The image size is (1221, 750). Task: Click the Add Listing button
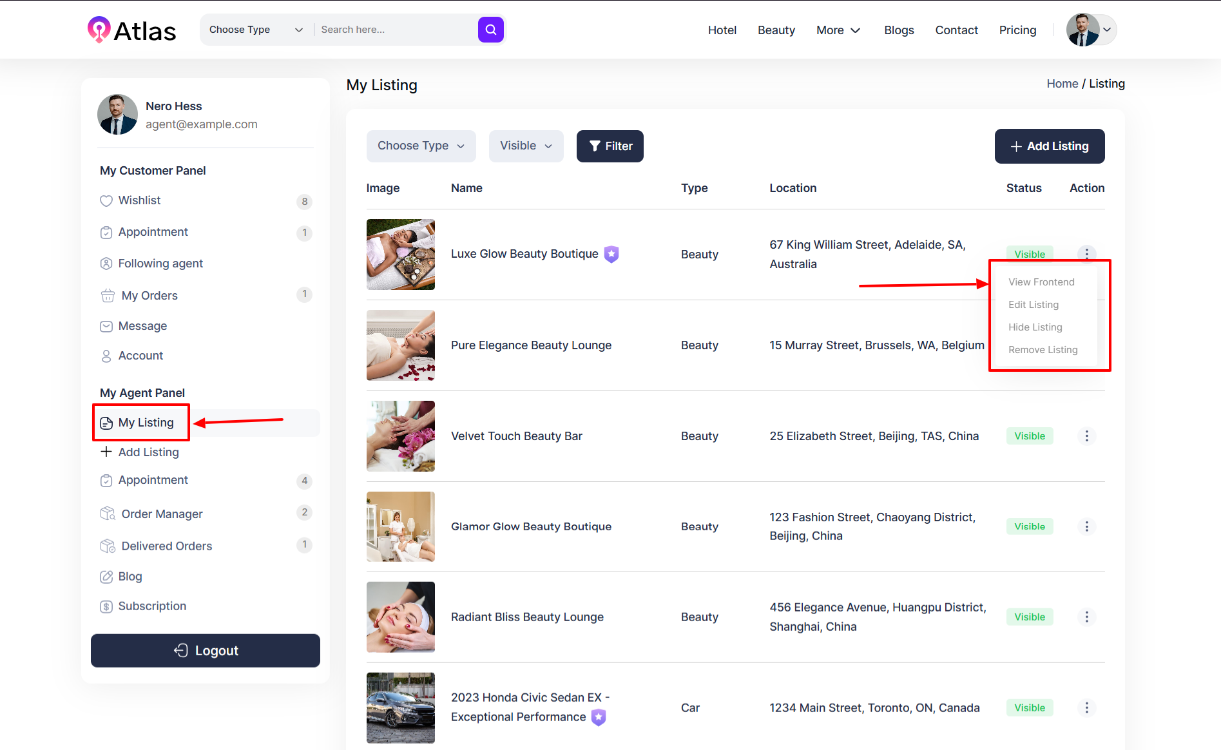[x=1049, y=146]
